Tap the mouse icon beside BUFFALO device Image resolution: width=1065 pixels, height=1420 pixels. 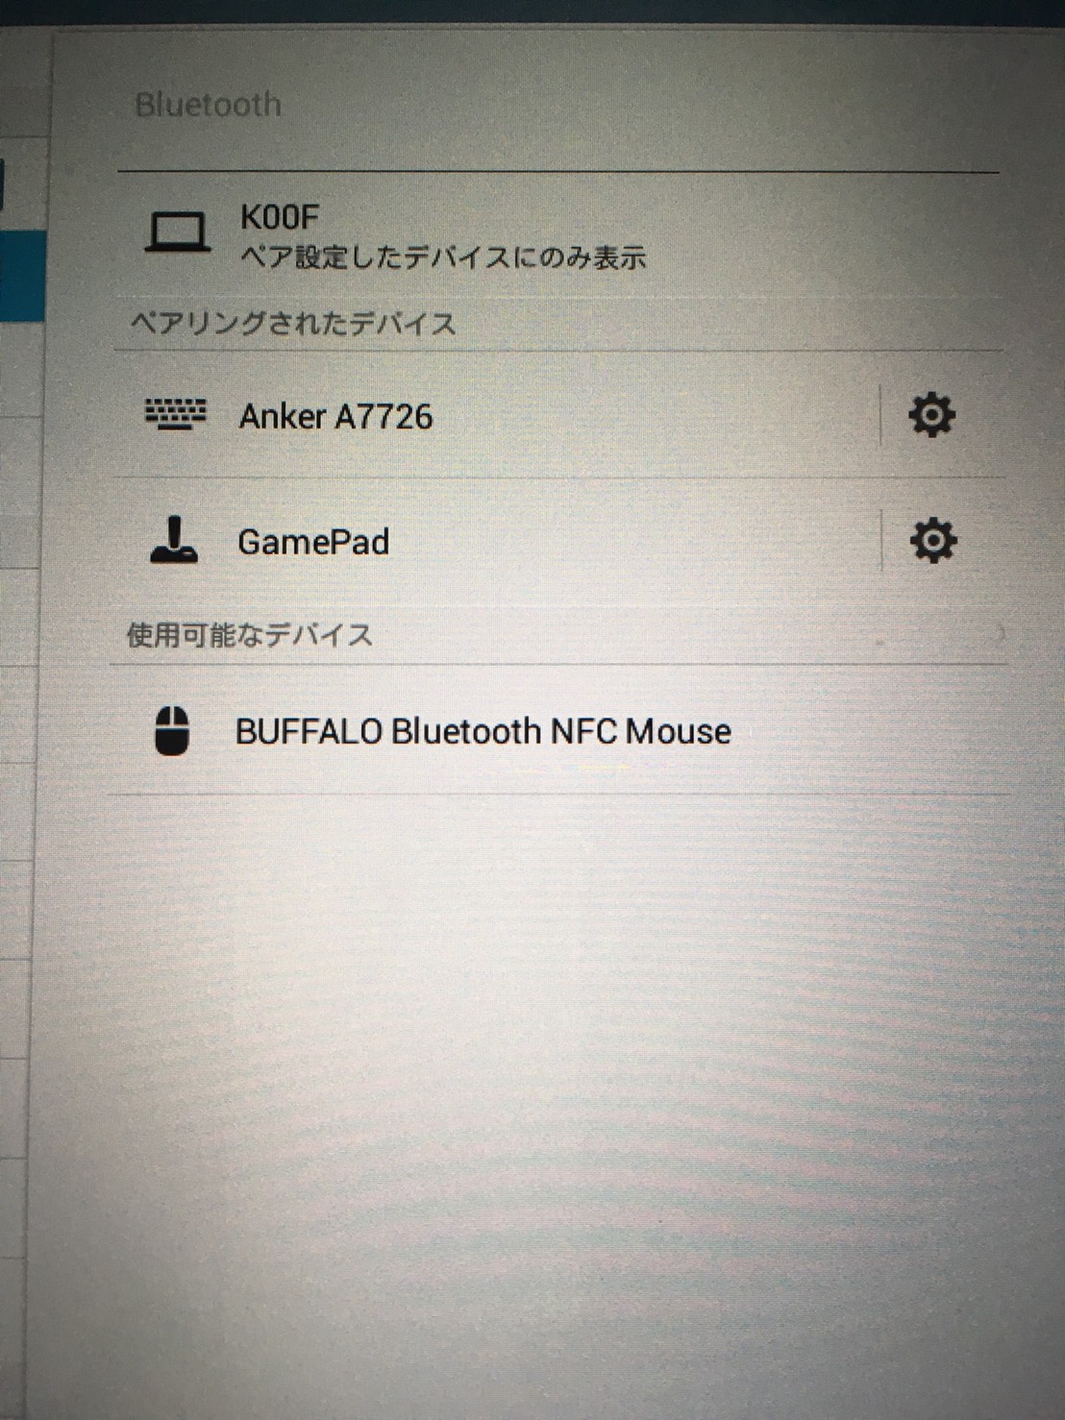pos(172,731)
